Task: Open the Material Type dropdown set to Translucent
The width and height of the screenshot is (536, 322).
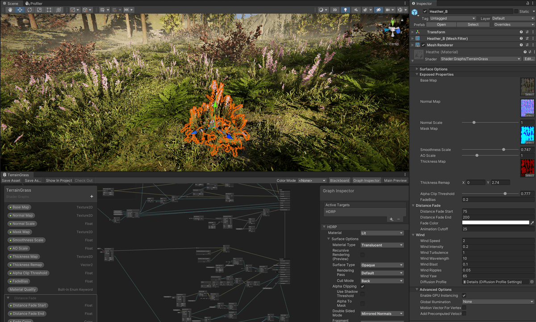Action: (382, 245)
